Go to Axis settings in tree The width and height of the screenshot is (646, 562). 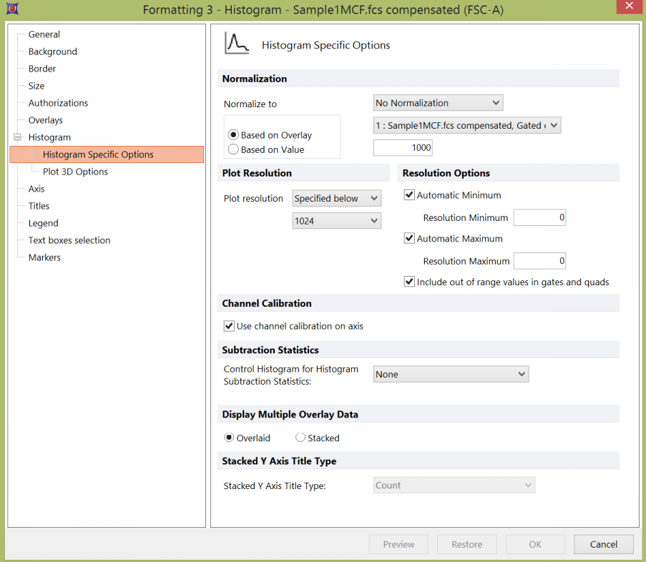tap(36, 189)
